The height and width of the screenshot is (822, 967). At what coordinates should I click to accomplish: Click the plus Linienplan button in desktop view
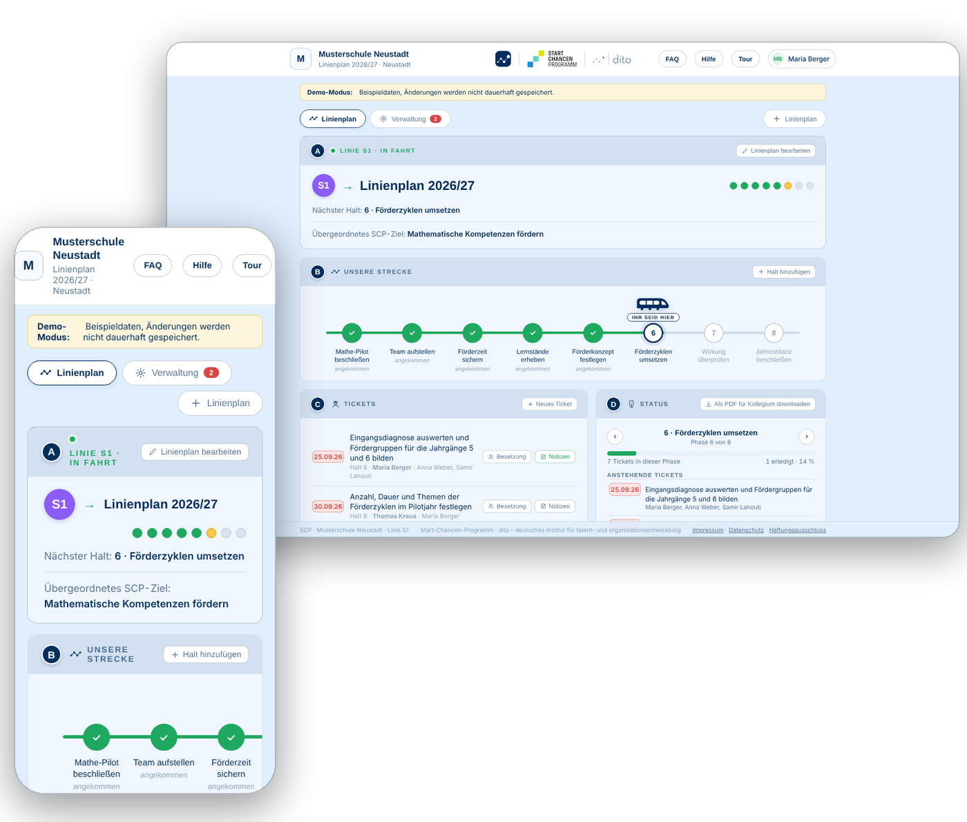(794, 119)
